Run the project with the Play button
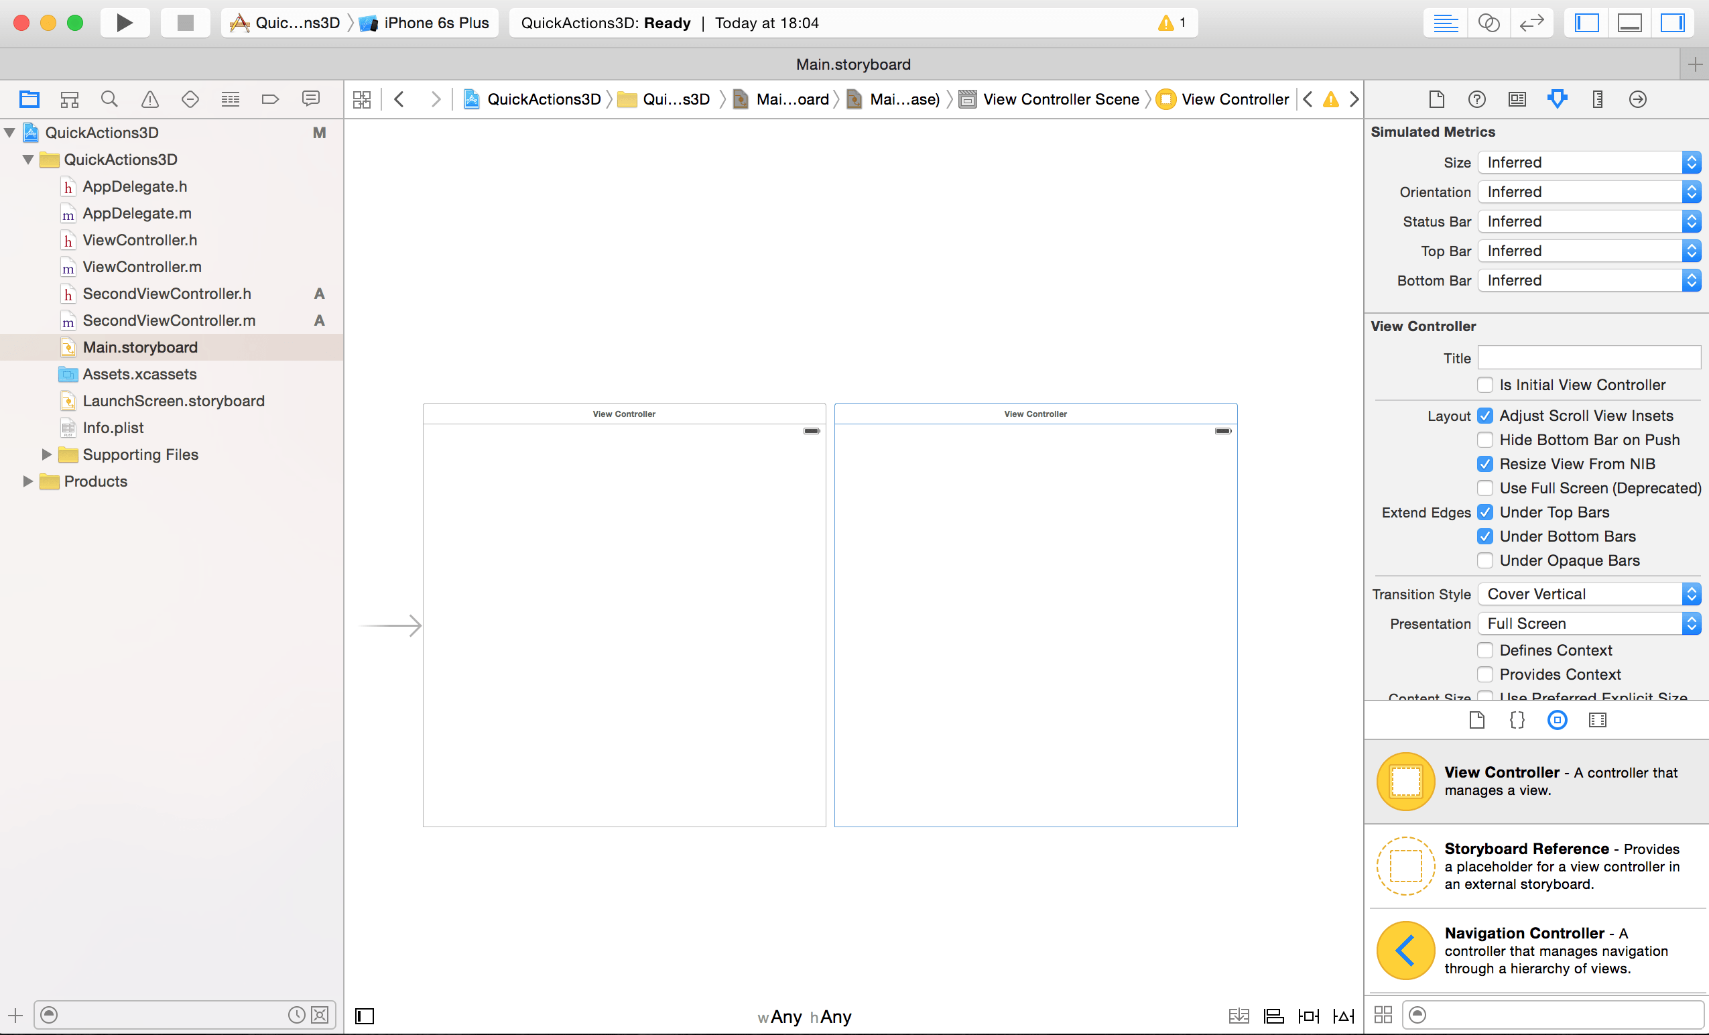This screenshot has width=1709, height=1035. [x=124, y=23]
